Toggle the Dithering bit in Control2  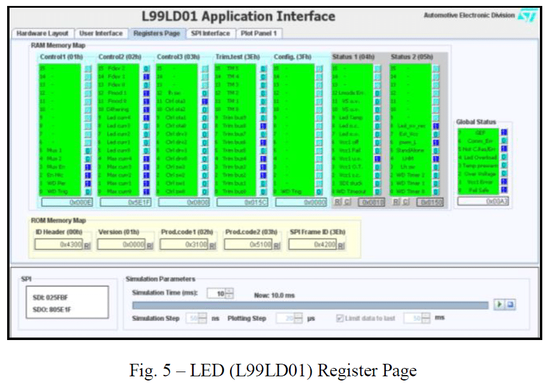pos(146,109)
